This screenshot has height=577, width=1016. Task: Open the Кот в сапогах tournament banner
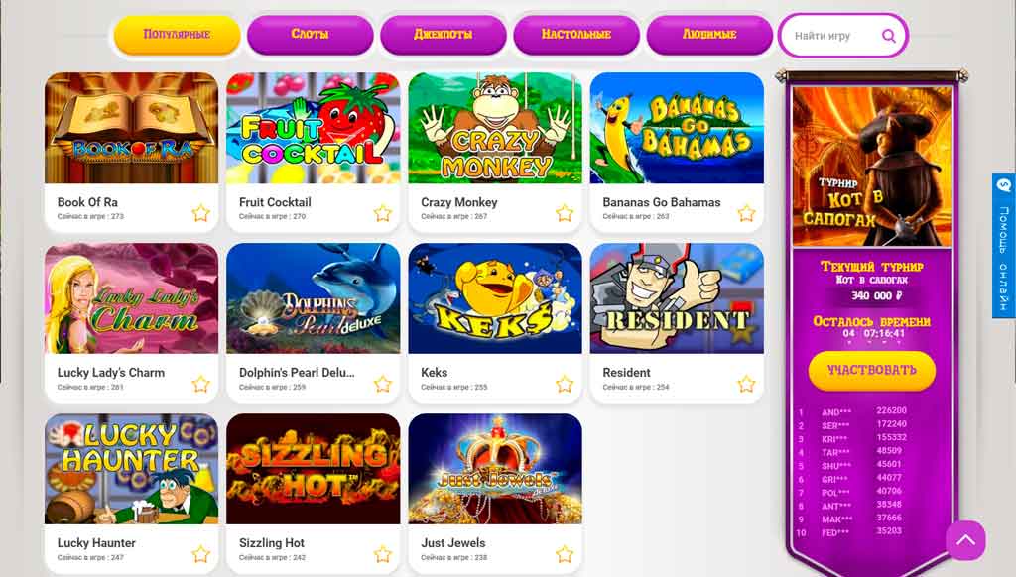pyautogui.click(x=871, y=167)
